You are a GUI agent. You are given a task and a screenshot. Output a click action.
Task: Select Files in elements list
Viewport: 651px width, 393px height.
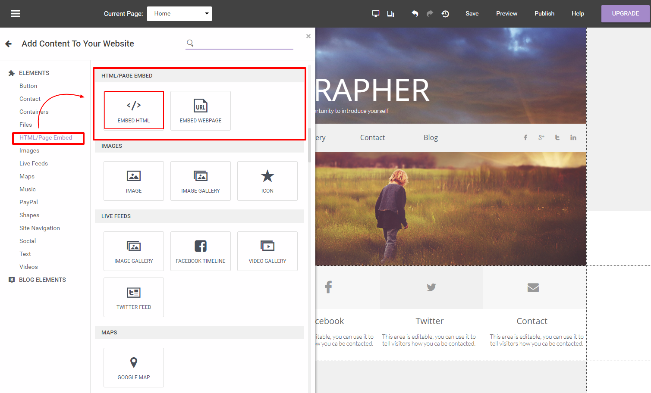tap(25, 125)
